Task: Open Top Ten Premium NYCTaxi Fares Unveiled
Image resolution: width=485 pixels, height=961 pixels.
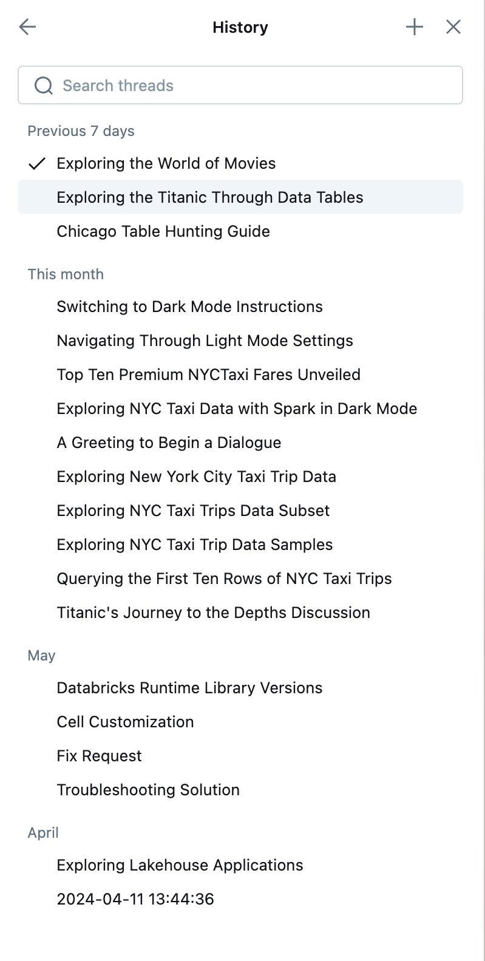Action: click(208, 375)
